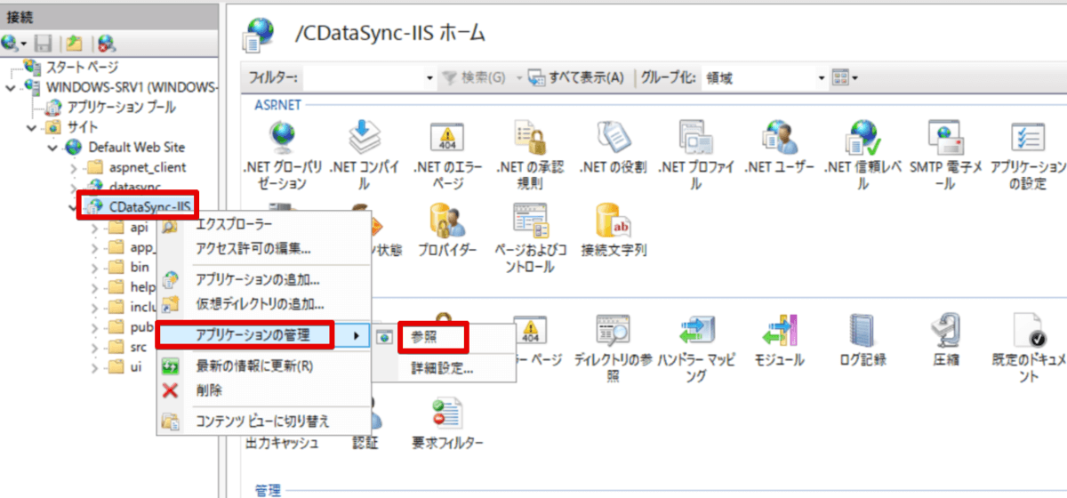Expand the bin folder arrow
Screen dimensions: 1067x498
(95, 267)
